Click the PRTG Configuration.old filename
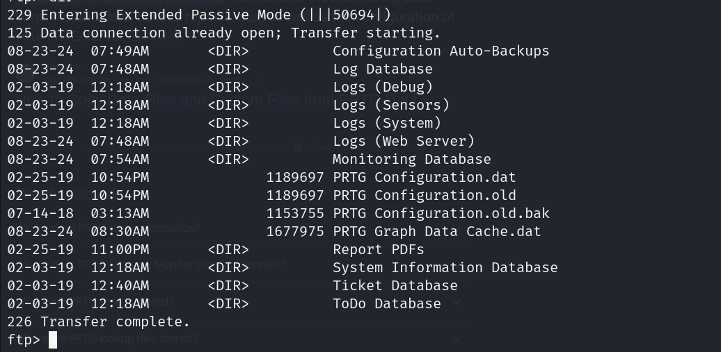 pos(424,195)
